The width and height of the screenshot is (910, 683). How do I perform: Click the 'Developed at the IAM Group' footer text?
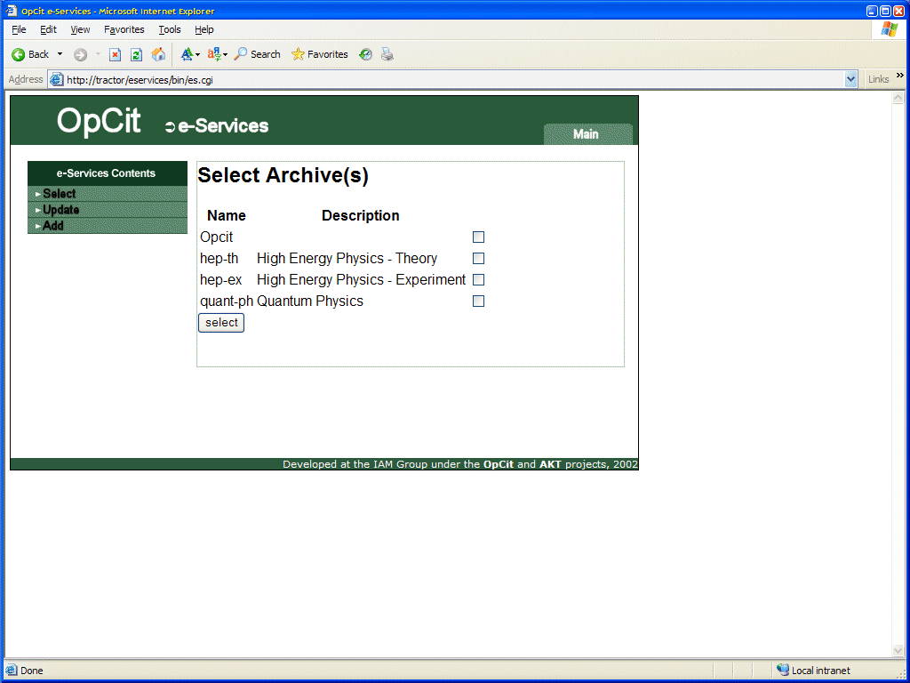coord(460,464)
